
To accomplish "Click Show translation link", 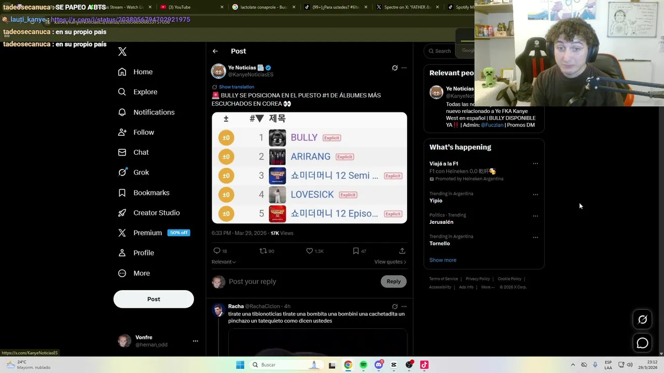I will (237, 87).
